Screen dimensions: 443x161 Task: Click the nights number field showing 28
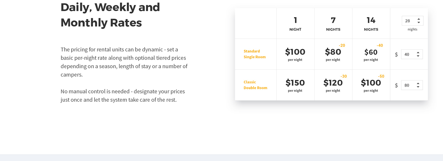click(413, 21)
